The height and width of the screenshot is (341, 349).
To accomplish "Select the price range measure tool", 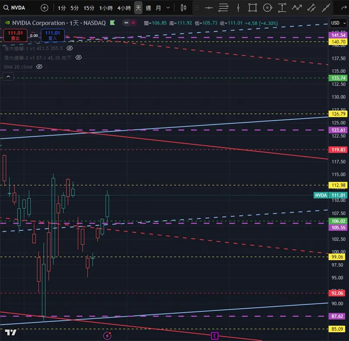I will (x=282, y=8).
